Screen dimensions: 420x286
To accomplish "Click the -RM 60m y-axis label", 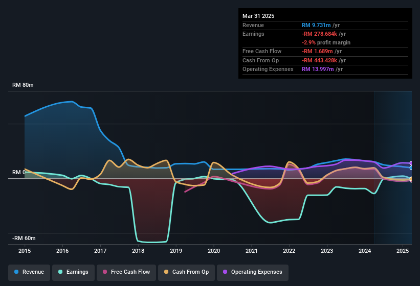I will (x=24, y=238).
